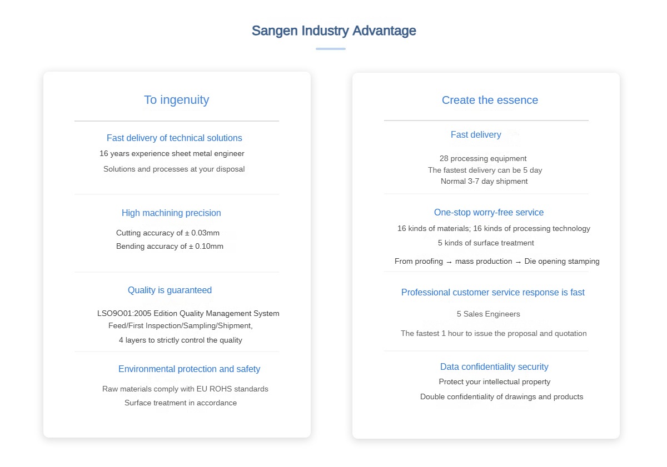Click the 5 Sales Engineers text
Viewport: 667px width, 467px height.
489,314
